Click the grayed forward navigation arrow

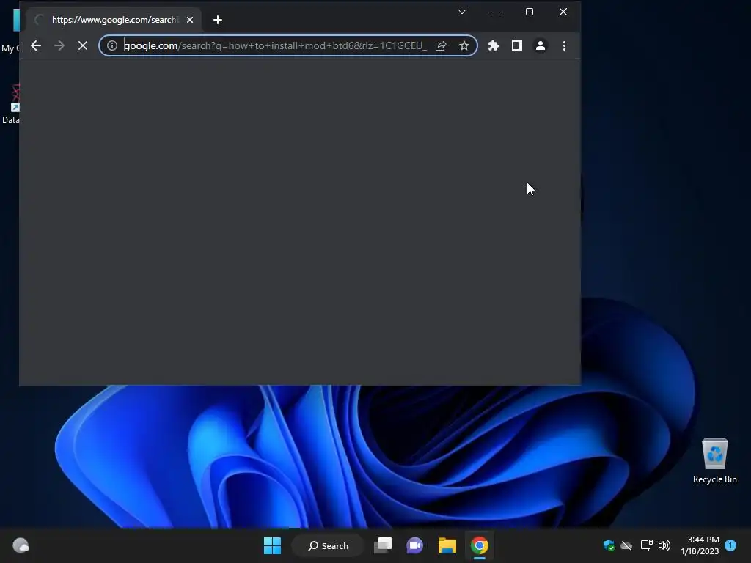(x=59, y=45)
